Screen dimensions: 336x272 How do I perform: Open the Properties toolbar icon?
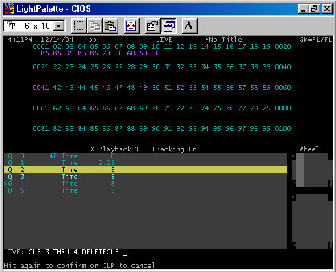153,26
